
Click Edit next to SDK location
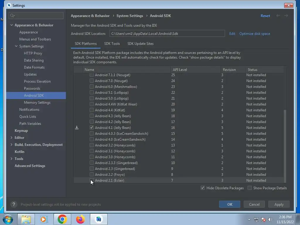232,33
